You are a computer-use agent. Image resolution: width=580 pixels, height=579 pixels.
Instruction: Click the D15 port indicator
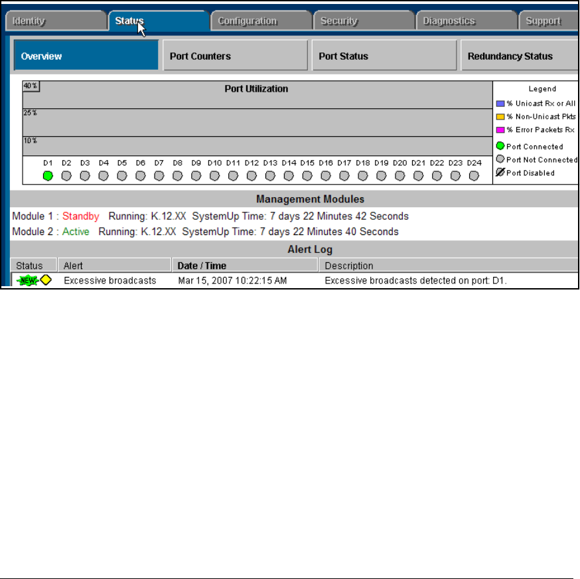pyautogui.click(x=307, y=176)
